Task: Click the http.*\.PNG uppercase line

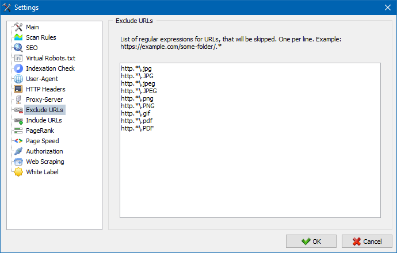Action: (138, 106)
